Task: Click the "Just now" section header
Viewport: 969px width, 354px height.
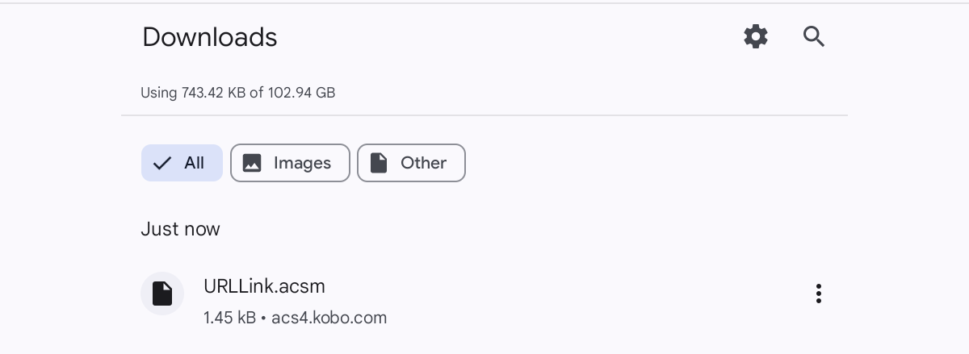Action: coord(180,229)
